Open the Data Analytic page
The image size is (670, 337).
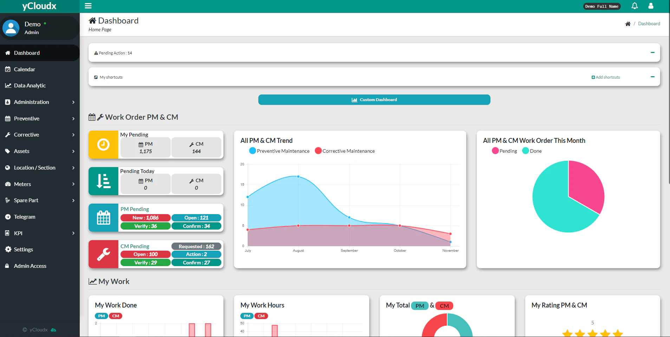click(x=30, y=85)
